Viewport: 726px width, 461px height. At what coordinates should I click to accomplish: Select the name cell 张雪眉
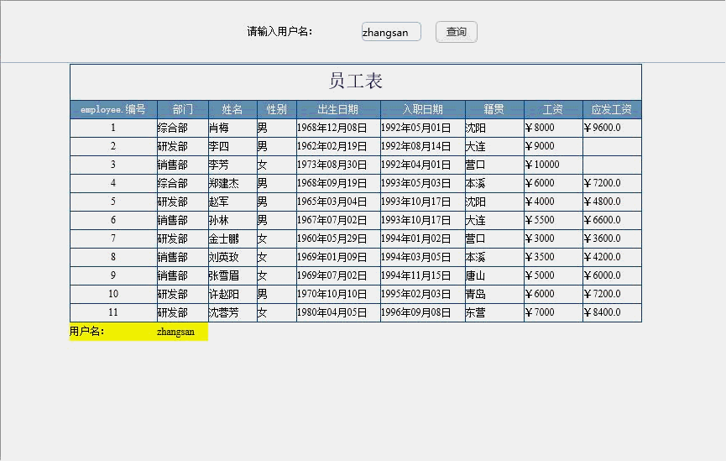point(232,275)
